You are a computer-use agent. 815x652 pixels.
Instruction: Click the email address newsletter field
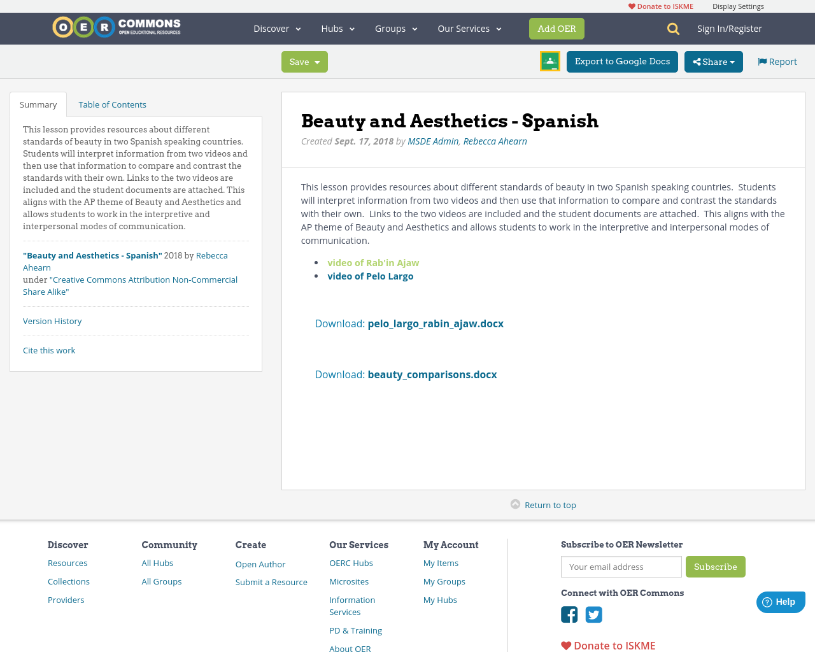621,566
